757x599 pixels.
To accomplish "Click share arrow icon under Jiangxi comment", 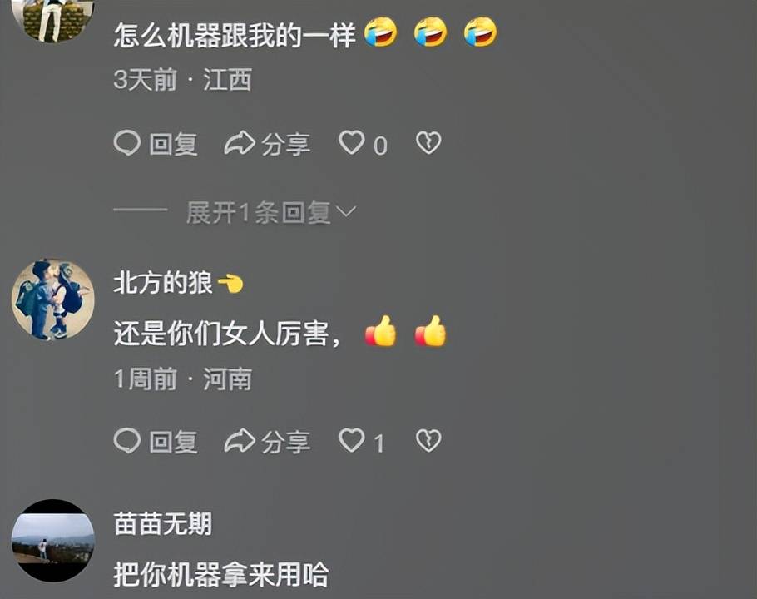I will (240, 143).
